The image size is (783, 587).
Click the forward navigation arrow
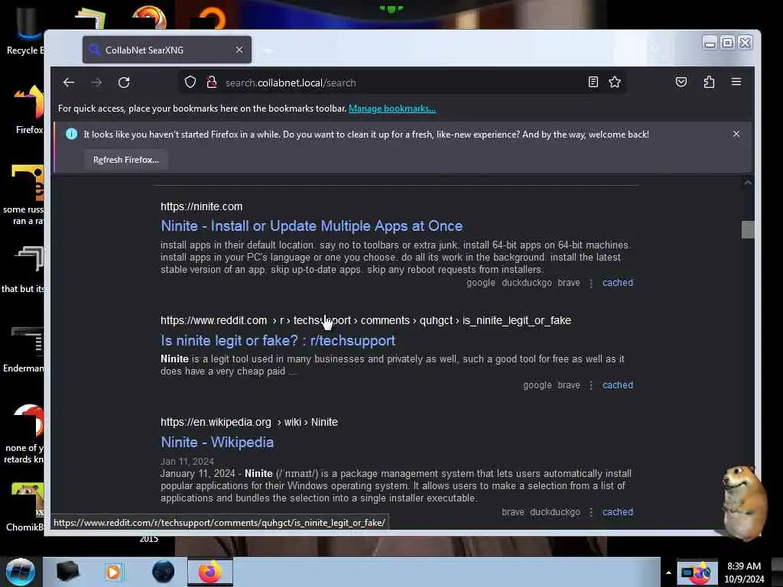pyautogui.click(x=96, y=83)
